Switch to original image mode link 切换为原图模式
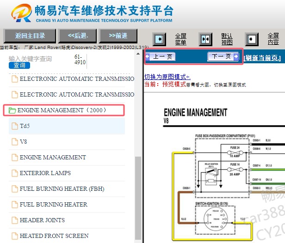Image resolution: width=285 pixels, height=243 pixels. click(167, 77)
